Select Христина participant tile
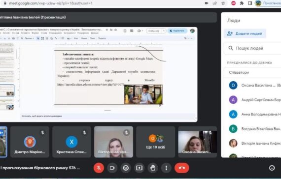This screenshot has width=281, height=179. [x=71, y=142]
